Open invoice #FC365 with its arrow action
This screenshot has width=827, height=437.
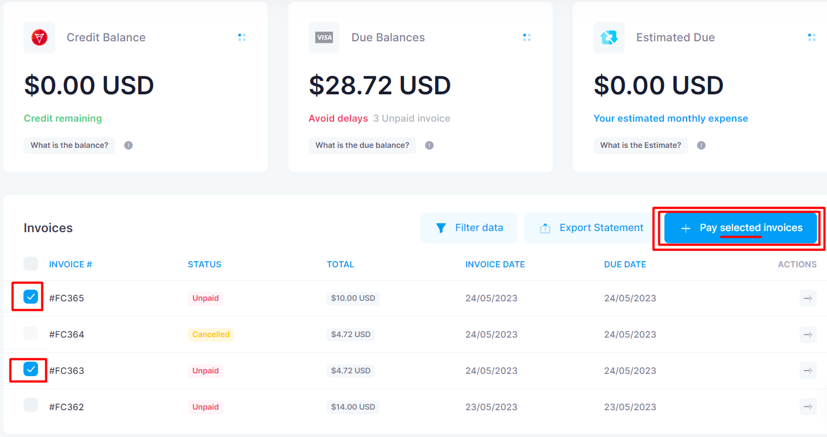pos(808,298)
